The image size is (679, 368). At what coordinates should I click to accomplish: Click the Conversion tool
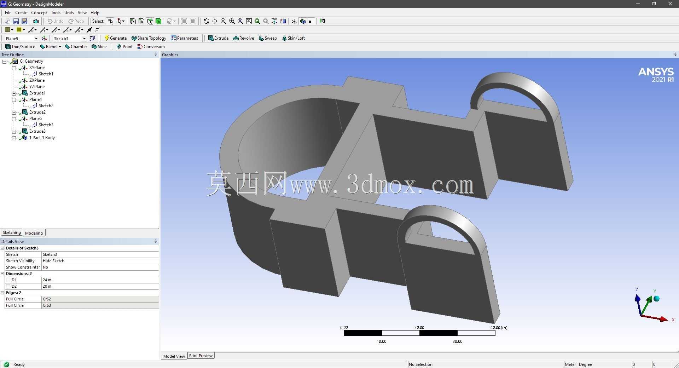(x=151, y=47)
